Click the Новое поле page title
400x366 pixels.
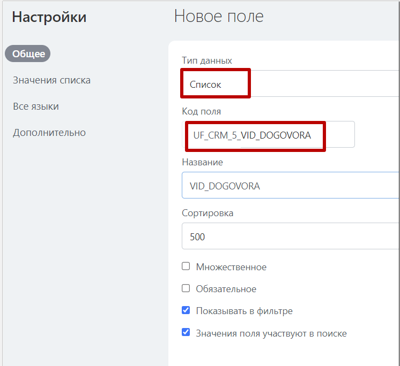(219, 17)
